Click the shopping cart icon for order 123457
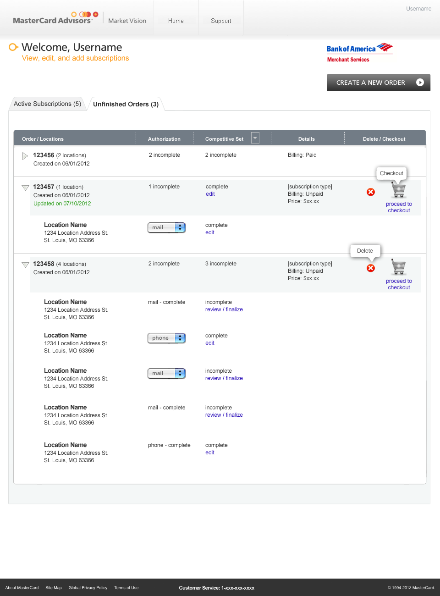 click(398, 189)
